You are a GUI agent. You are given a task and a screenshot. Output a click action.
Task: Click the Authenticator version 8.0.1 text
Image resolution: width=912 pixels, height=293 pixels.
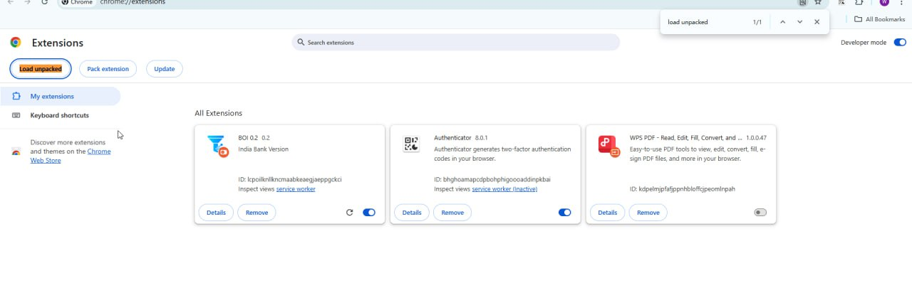(x=482, y=137)
